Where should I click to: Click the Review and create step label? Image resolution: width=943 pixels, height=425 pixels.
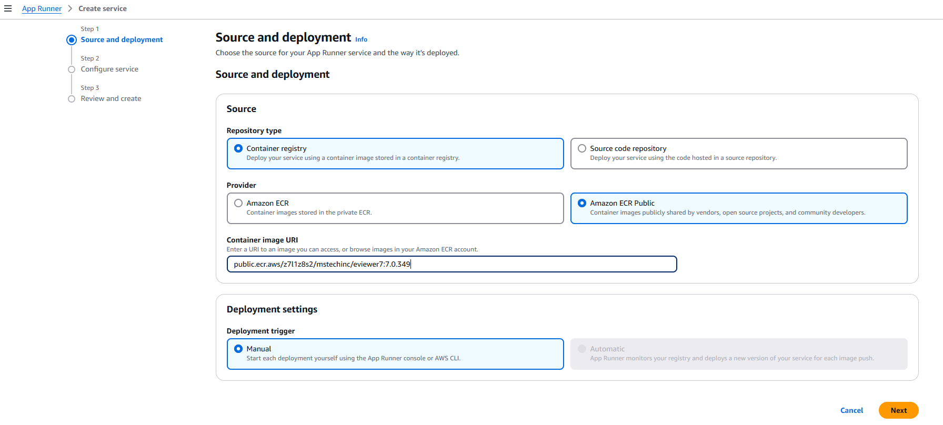tap(111, 98)
